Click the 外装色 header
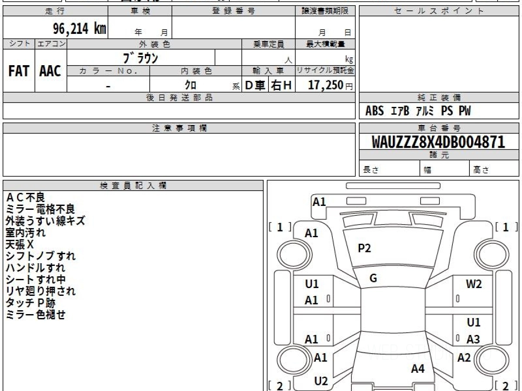Viewport: 522px width, 391px height. 154,44
